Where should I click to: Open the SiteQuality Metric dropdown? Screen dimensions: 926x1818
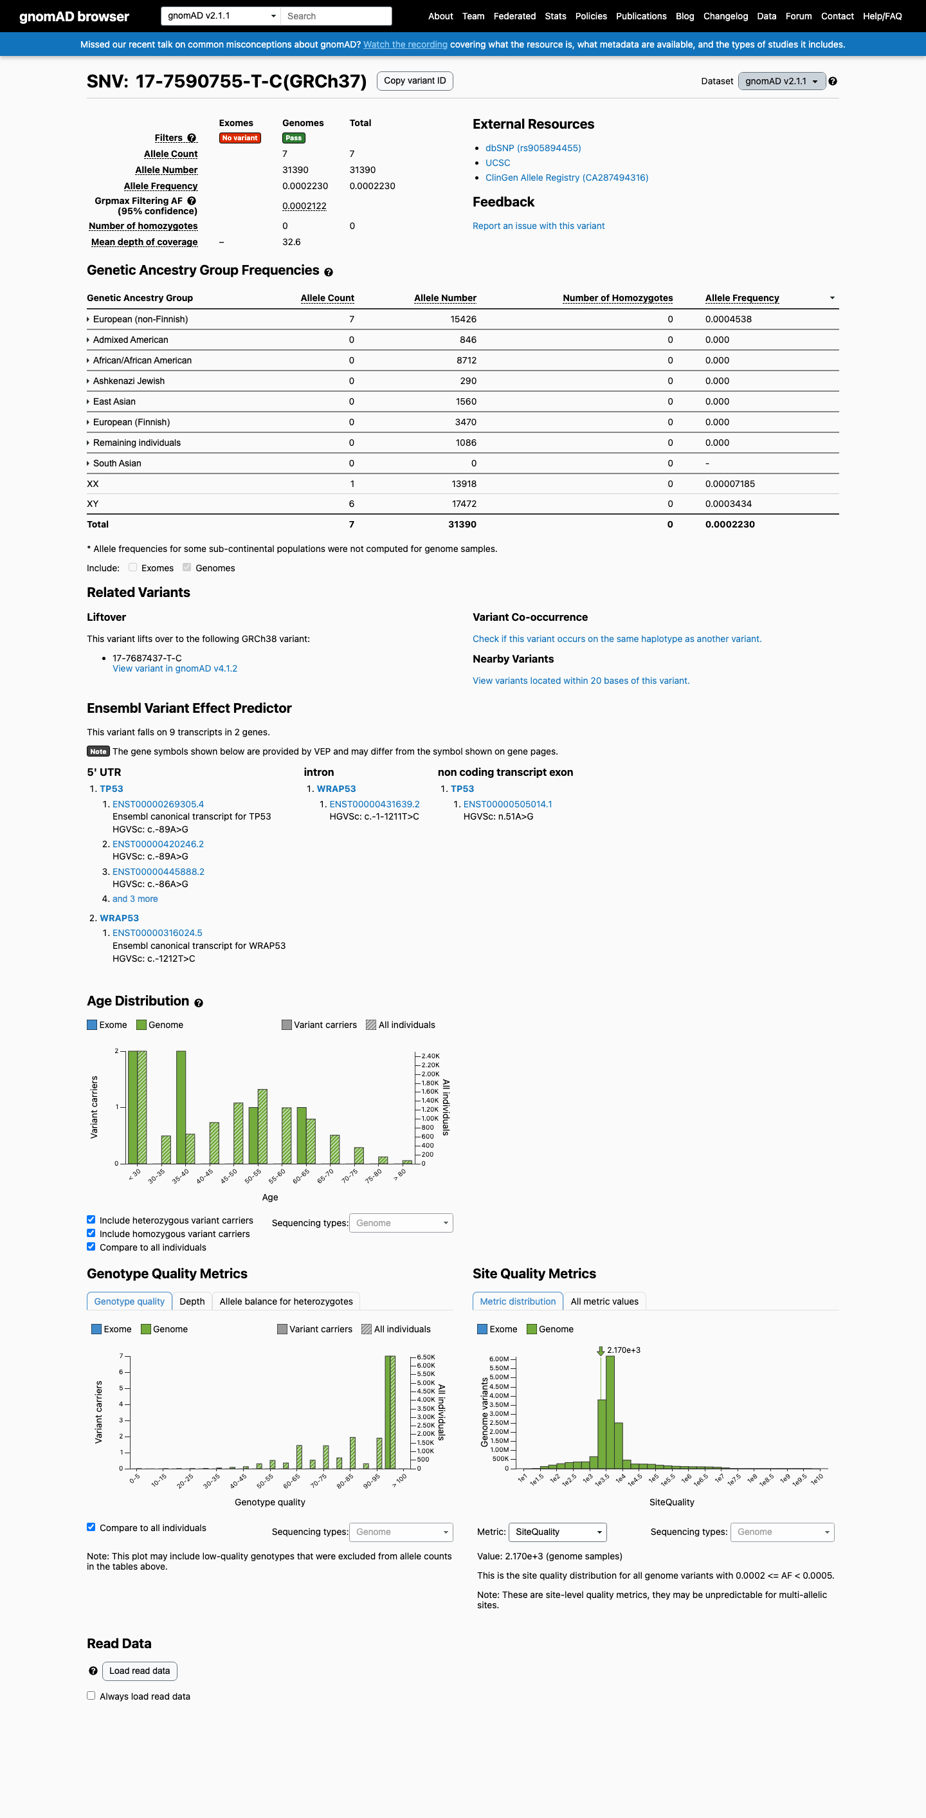point(557,1532)
